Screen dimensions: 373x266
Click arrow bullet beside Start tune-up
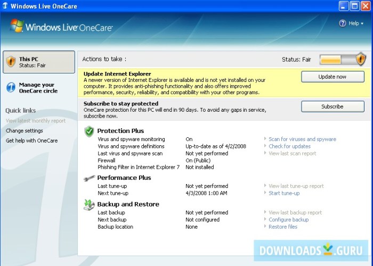pos(265,193)
